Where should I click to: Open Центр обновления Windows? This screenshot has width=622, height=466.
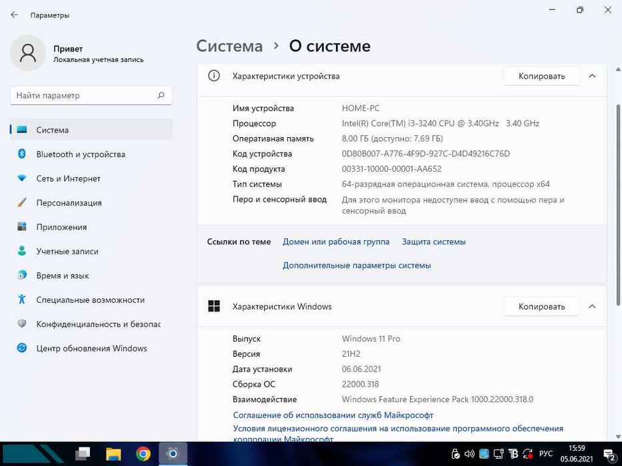[x=91, y=348]
